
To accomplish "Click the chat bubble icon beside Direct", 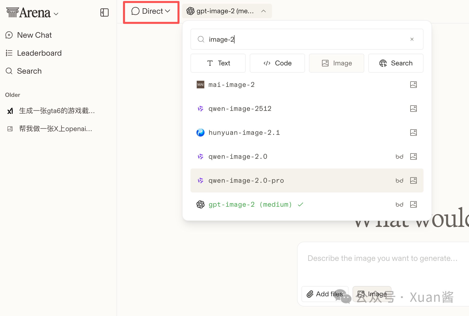I will [135, 11].
